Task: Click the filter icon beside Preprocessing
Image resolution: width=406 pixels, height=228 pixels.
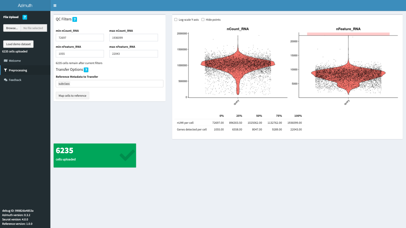Action: (x=5, y=70)
